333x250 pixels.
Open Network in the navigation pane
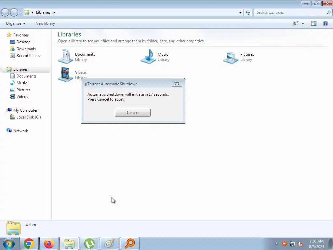(20, 131)
